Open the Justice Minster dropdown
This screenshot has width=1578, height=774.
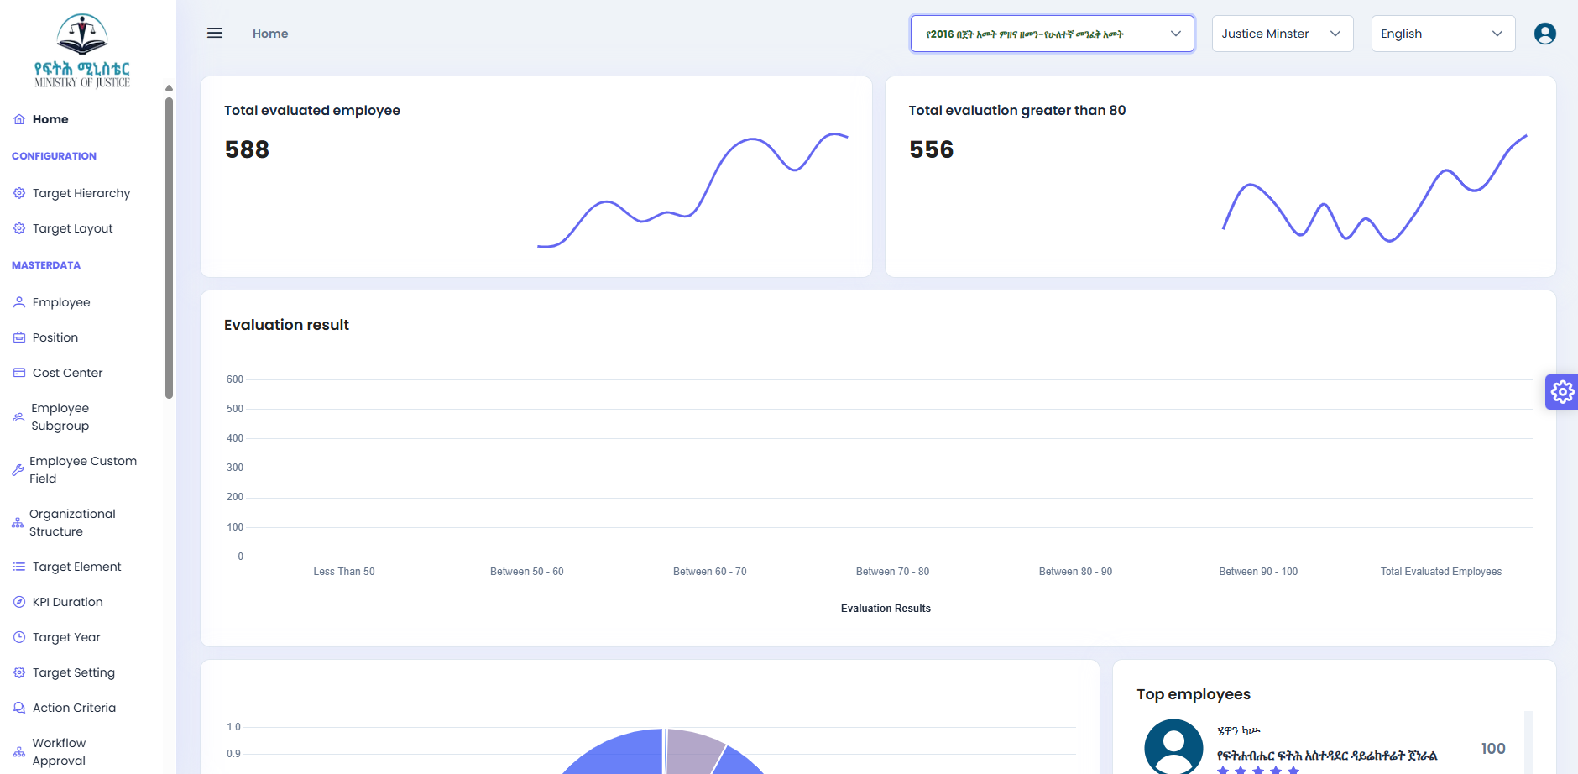(x=1282, y=34)
